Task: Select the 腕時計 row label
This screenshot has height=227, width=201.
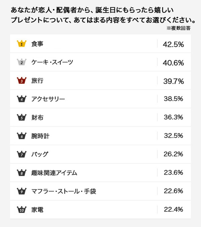Action: click(x=40, y=136)
